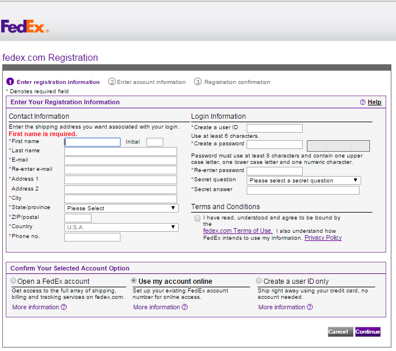Expand the Secret question dropdown
Image resolution: width=396 pixels, height=351 pixels.
tap(303, 181)
